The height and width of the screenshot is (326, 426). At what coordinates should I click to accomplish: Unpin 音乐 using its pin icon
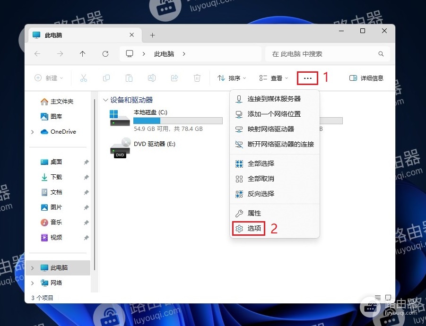coord(86,223)
